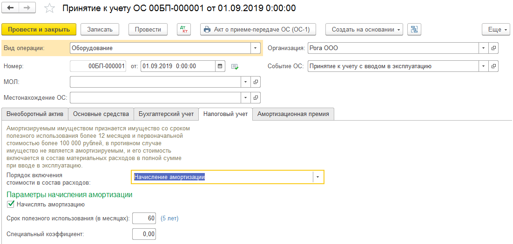Expand the Вид операции dropdown
The height and width of the screenshot is (244, 513).
point(255,48)
